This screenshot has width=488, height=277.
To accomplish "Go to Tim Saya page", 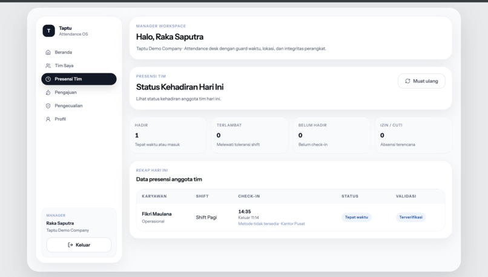I will tap(79, 65).
